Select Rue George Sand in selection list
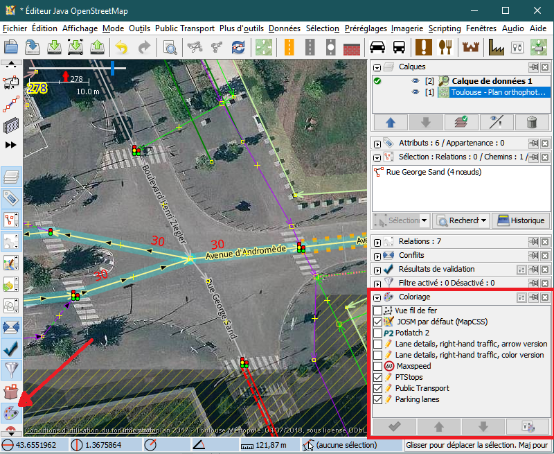The image size is (554, 454). click(433, 172)
